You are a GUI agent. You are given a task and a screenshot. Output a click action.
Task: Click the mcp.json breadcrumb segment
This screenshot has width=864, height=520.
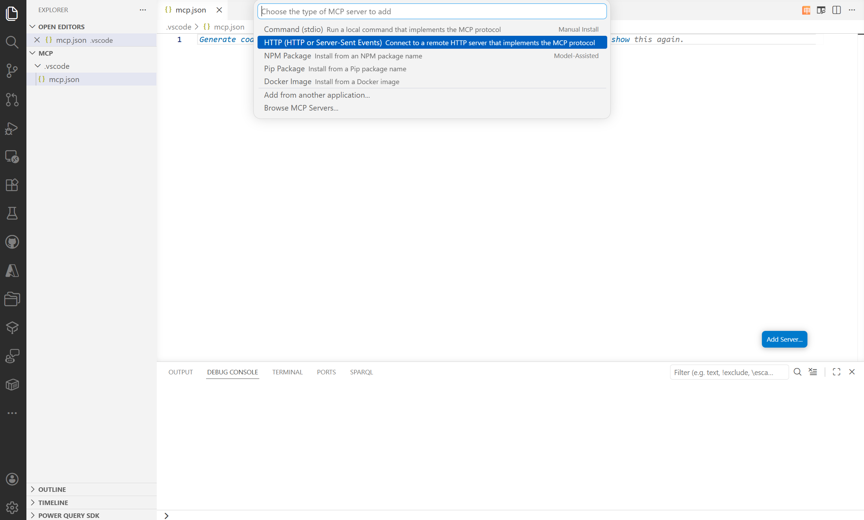(229, 27)
